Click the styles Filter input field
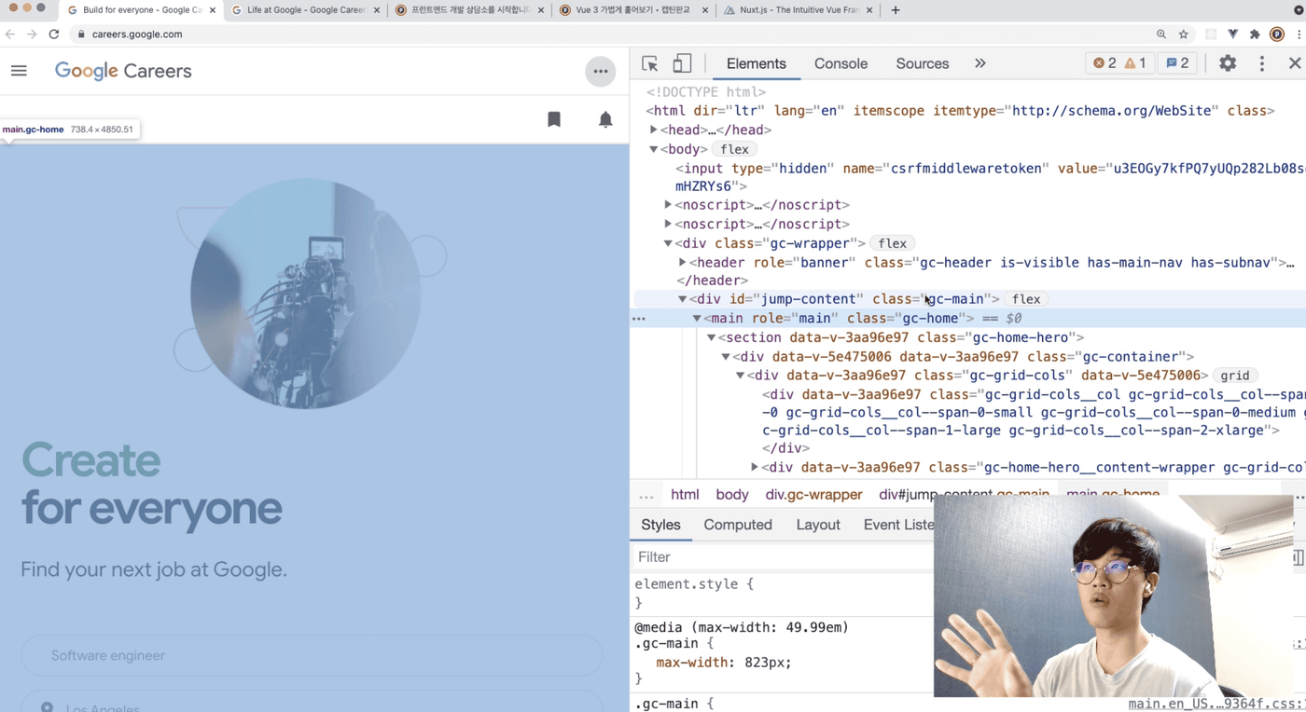The image size is (1306, 712). coord(782,556)
